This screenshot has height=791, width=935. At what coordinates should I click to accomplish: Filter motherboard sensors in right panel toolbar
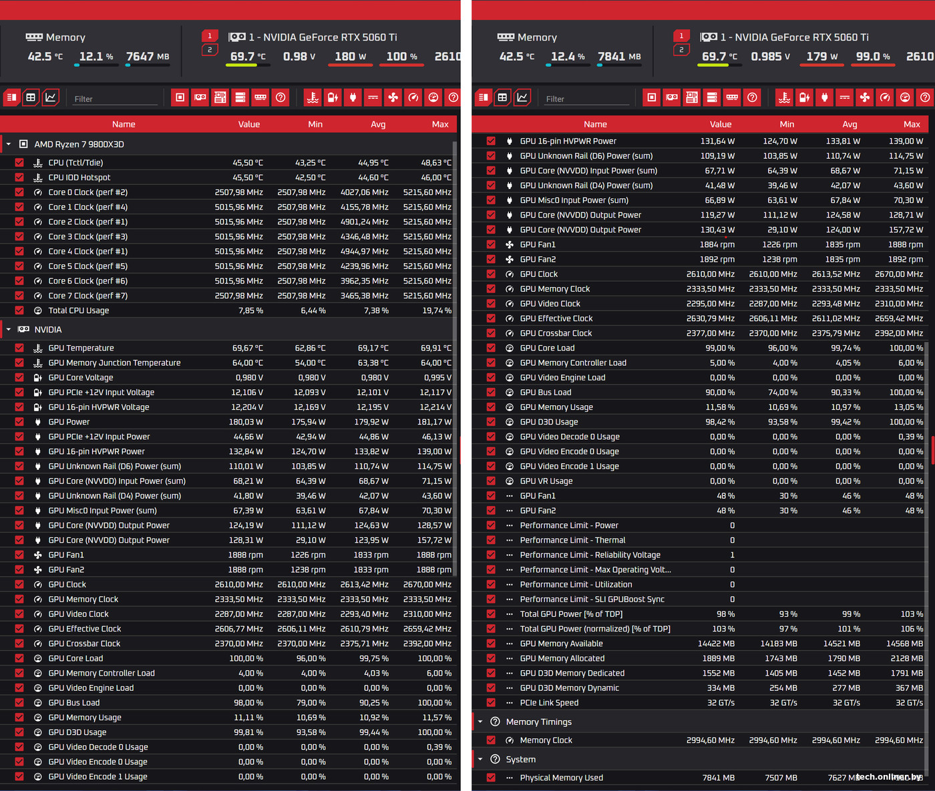[x=692, y=97]
